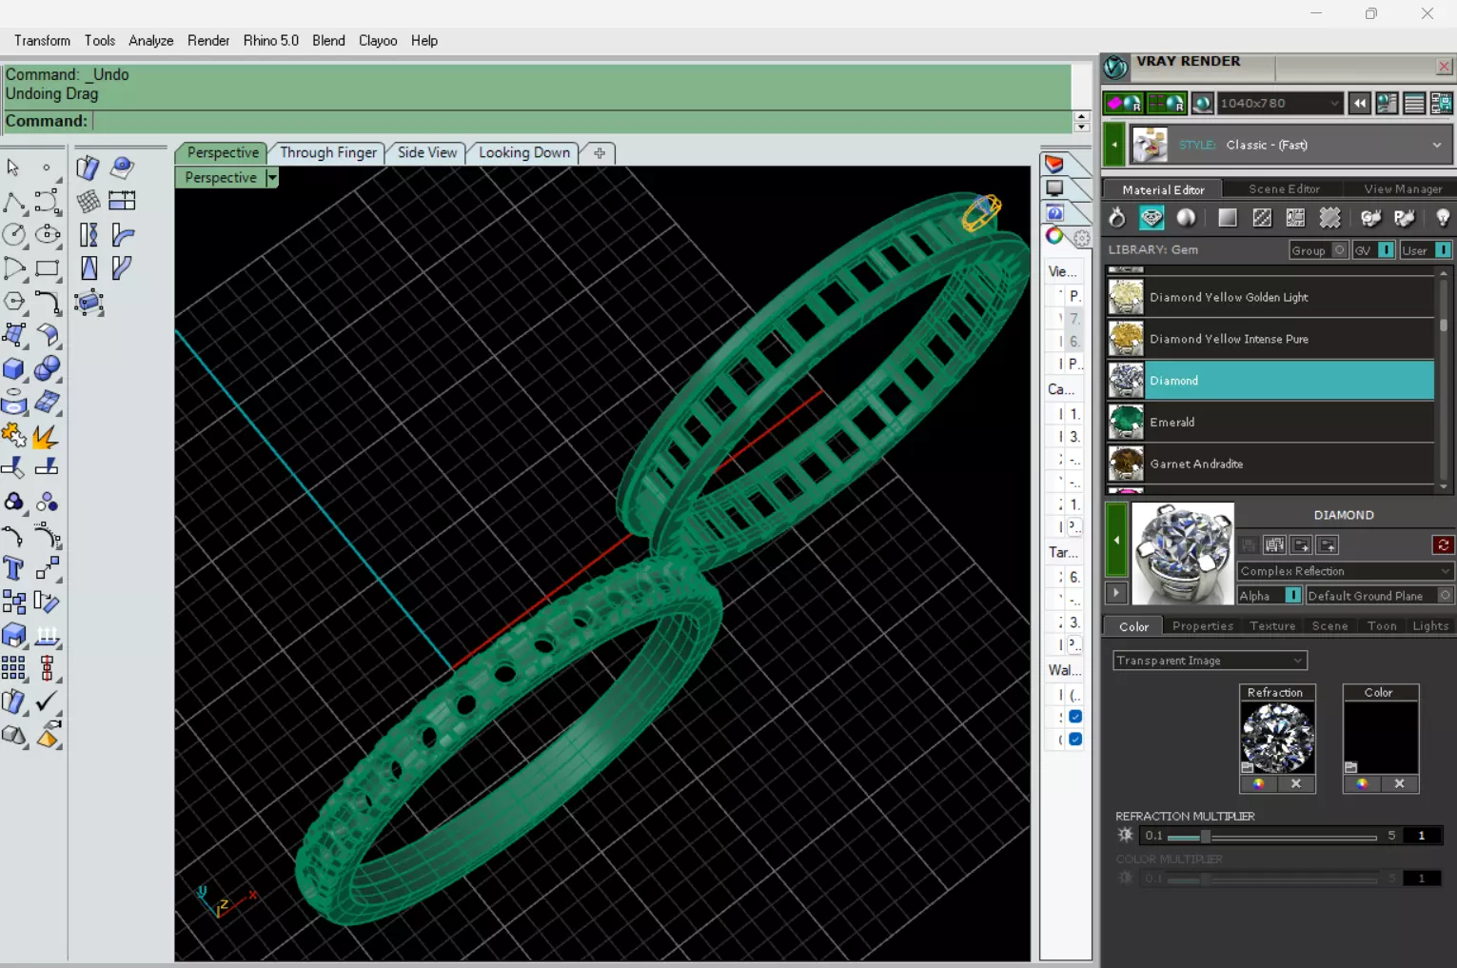
Task: Clear the Refraction image with X
Action: [1295, 783]
